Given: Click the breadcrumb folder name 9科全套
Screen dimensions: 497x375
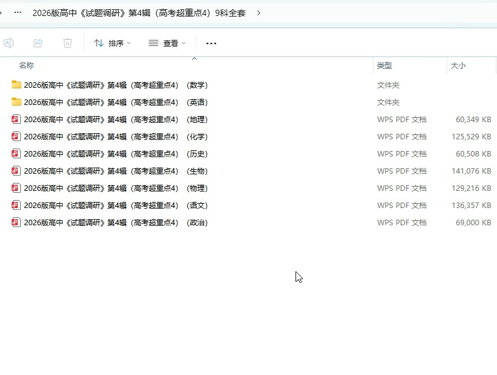Looking at the screenshot, I should point(139,13).
